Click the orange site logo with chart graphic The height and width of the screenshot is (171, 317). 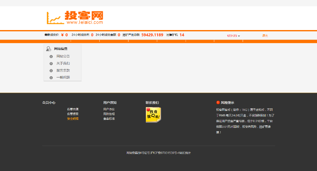[75, 18]
